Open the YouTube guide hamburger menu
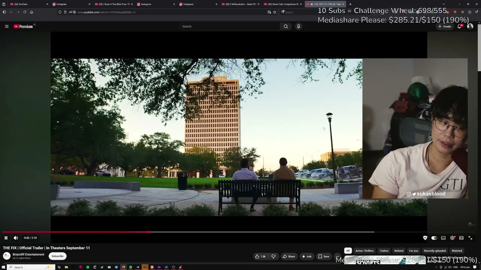 [x=6, y=26]
